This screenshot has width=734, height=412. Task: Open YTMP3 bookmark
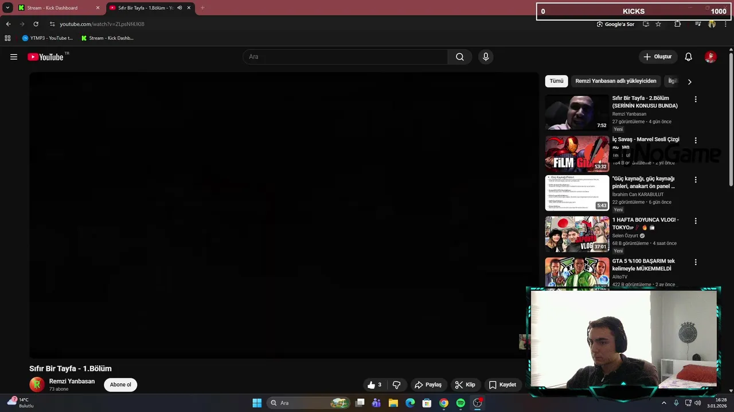(x=48, y=38)
